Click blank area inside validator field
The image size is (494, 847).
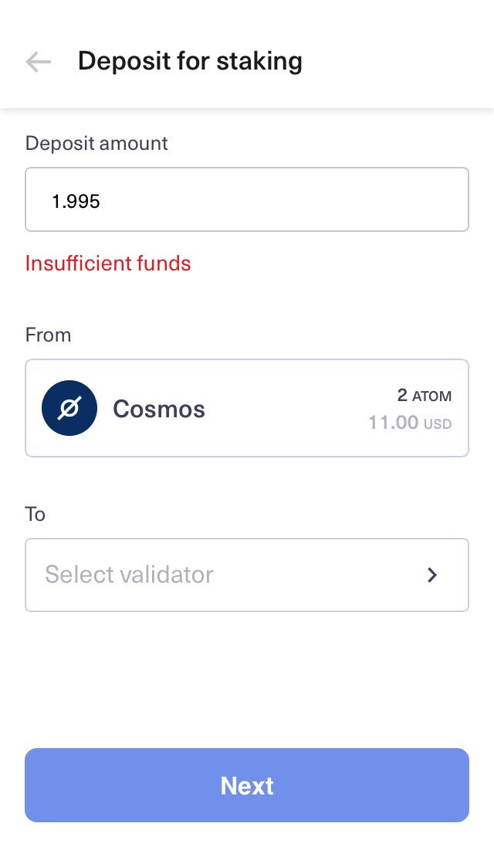pyautogui.click(x=318, y=575)
